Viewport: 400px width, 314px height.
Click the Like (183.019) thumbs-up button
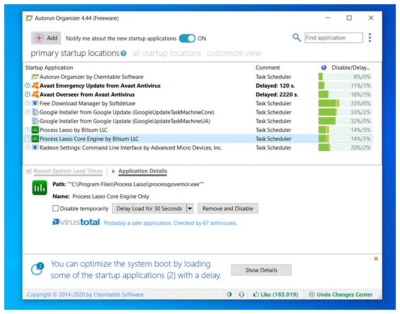(275, 295)
